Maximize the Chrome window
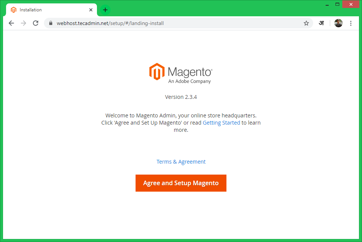The image size is (362, 242). click(337, 4)
